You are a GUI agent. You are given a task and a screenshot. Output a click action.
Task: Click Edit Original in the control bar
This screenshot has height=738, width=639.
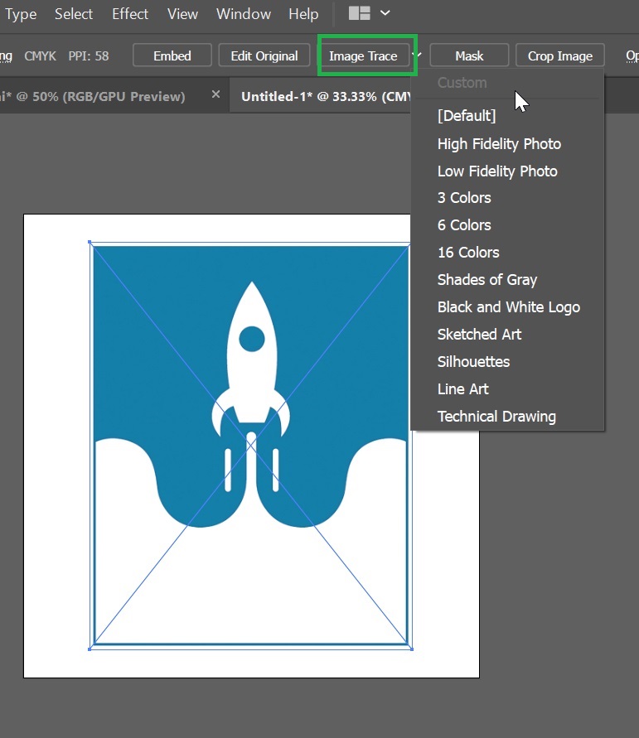[x=264, y=56]
